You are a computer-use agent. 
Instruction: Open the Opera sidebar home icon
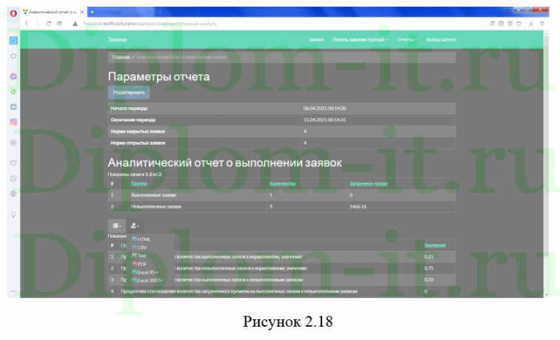point(13,40)
